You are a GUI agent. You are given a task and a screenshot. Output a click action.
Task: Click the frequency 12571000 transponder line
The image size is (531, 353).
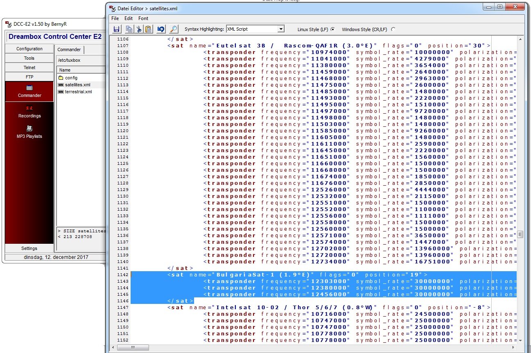[x=359, y=235]
